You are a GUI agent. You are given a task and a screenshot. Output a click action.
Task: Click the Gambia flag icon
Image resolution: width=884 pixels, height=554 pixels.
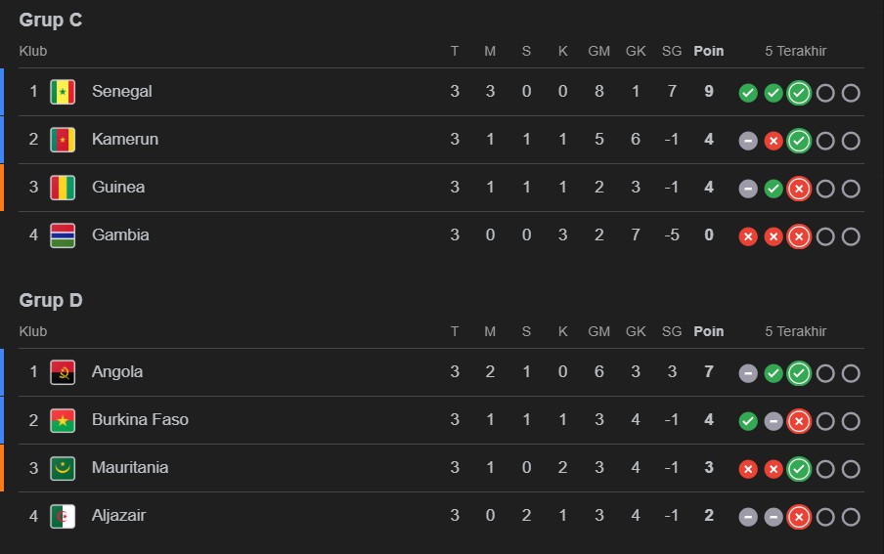(x=63, y=235)
